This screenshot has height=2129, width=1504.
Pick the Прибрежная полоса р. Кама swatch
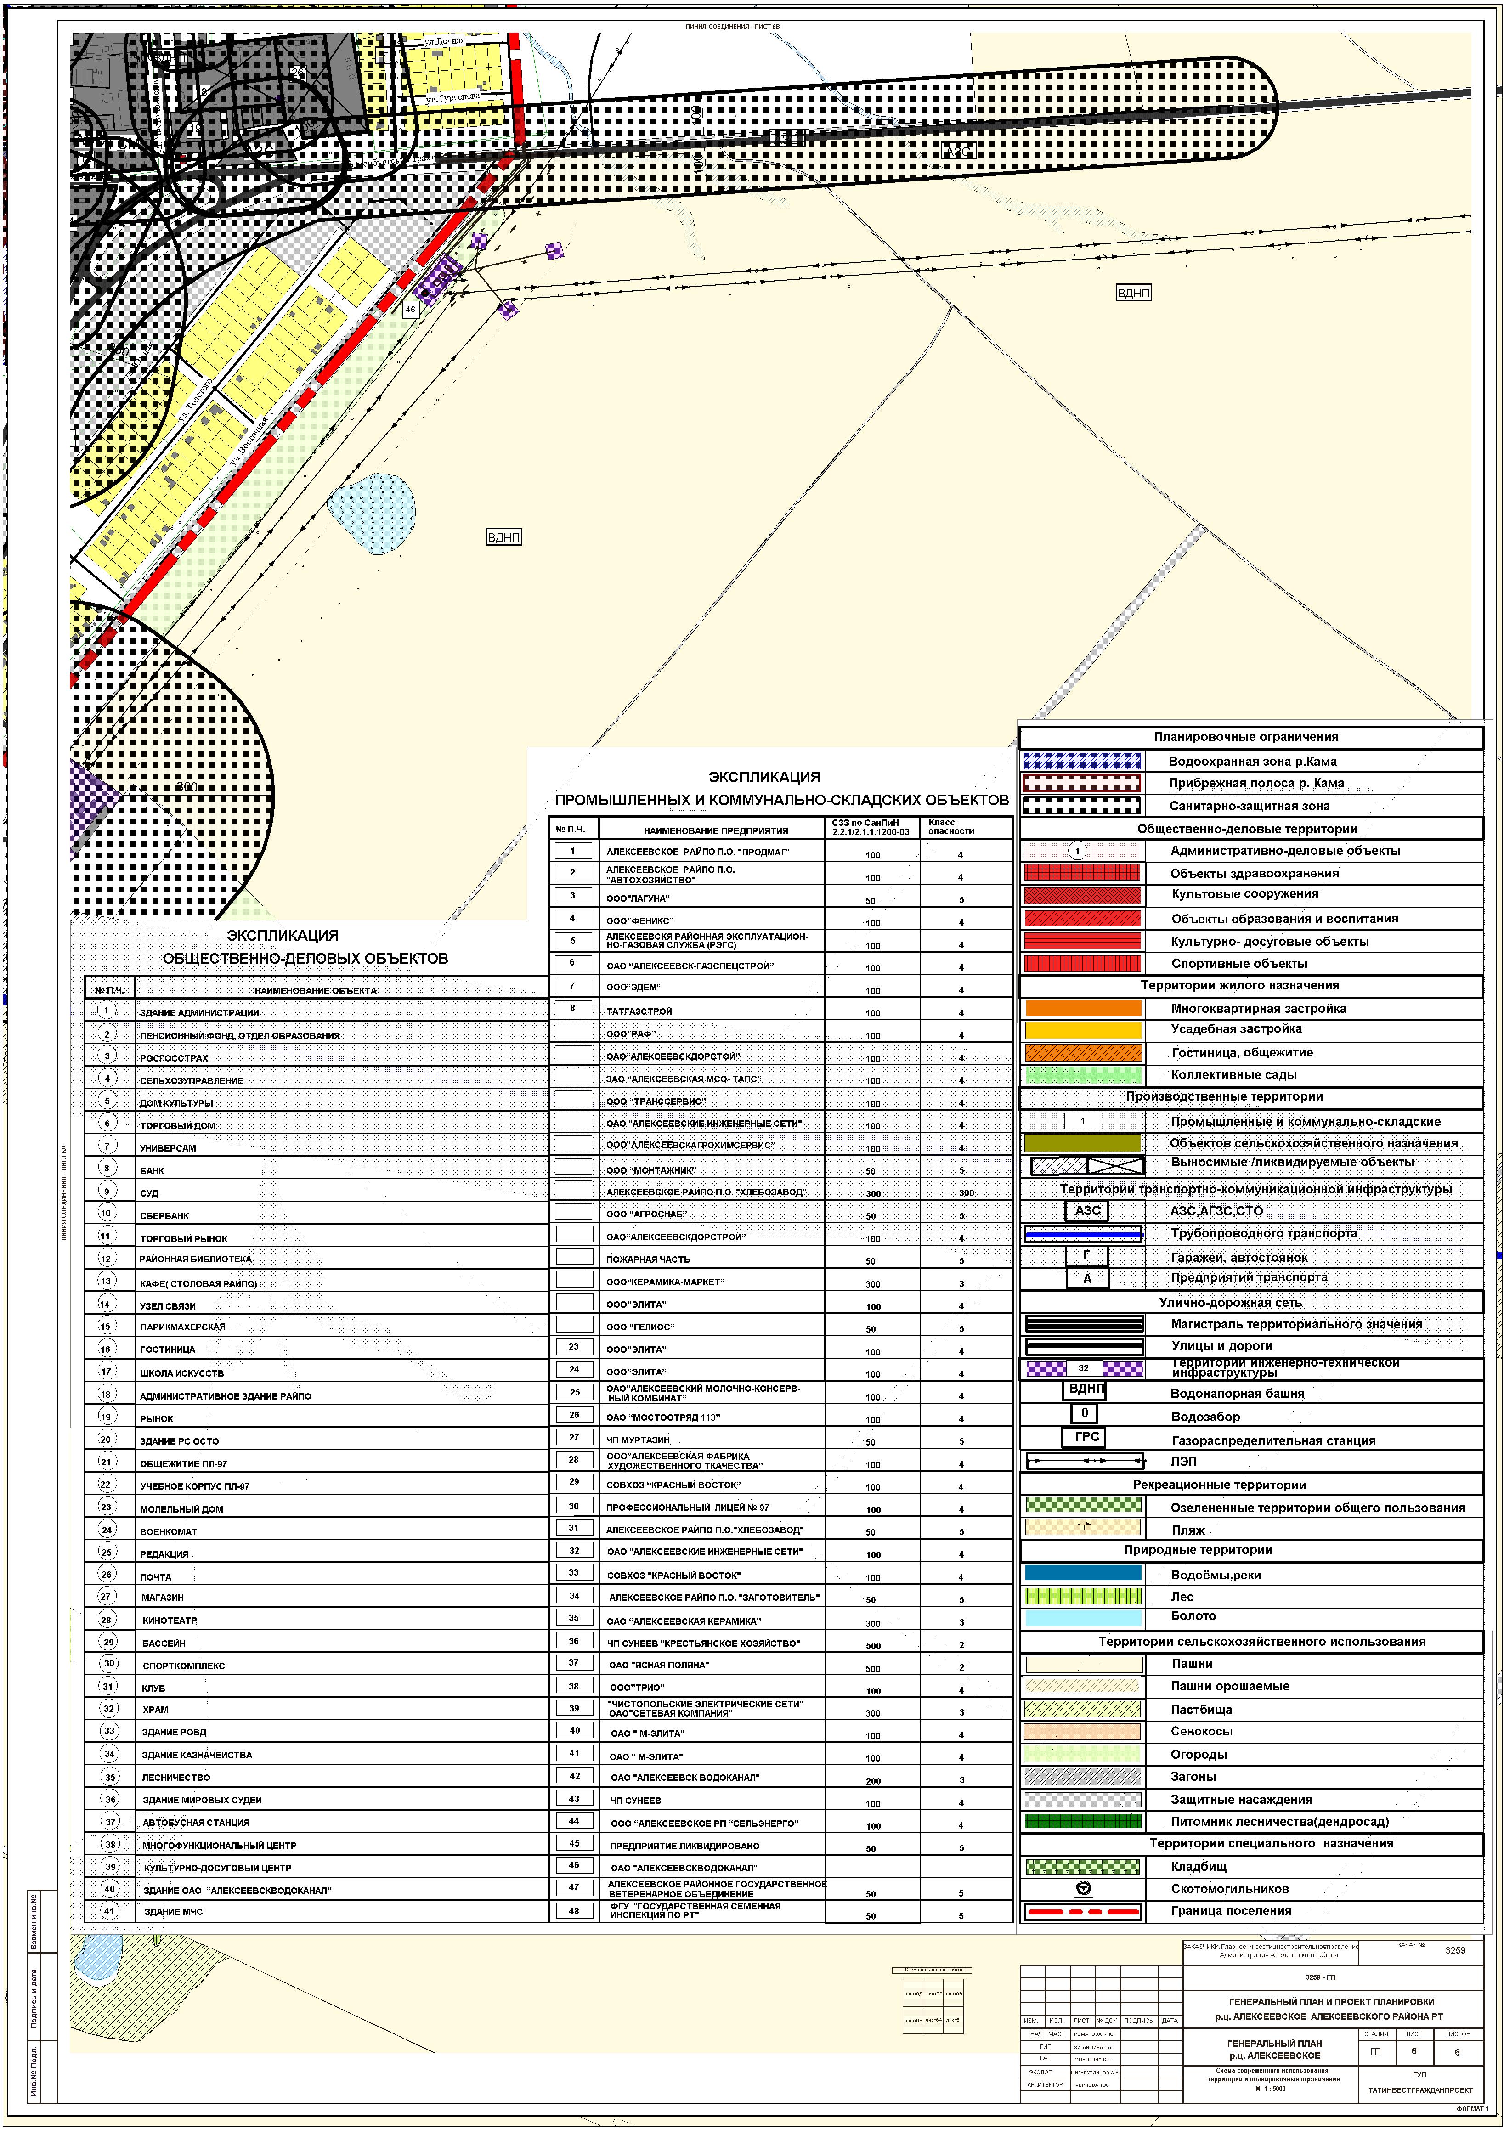pos(1082,783)
